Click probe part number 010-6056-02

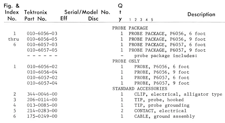[42, 67]
